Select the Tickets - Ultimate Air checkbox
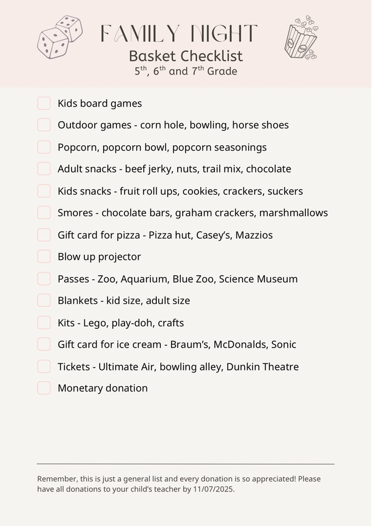This screenshot has height=526, width=372. click(44, 366)
